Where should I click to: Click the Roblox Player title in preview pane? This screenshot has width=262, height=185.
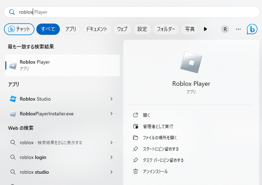191,84
